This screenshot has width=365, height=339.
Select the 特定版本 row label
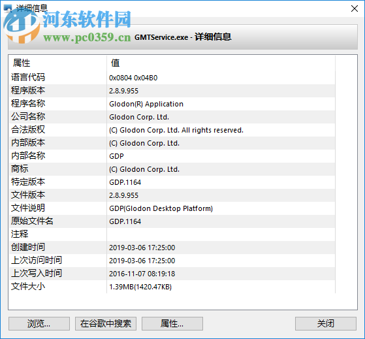pyautogui.click(x=28, y=182)
